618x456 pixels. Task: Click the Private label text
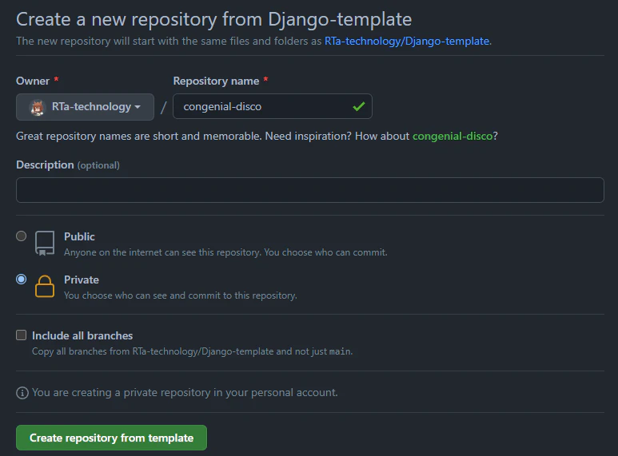pos(82,280)
